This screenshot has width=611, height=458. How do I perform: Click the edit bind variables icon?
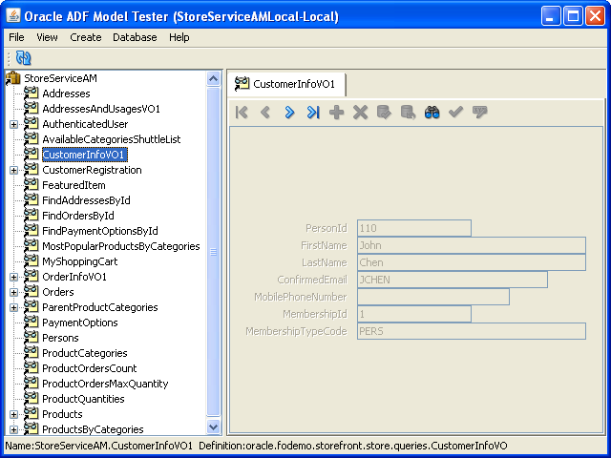coord(479,113)
